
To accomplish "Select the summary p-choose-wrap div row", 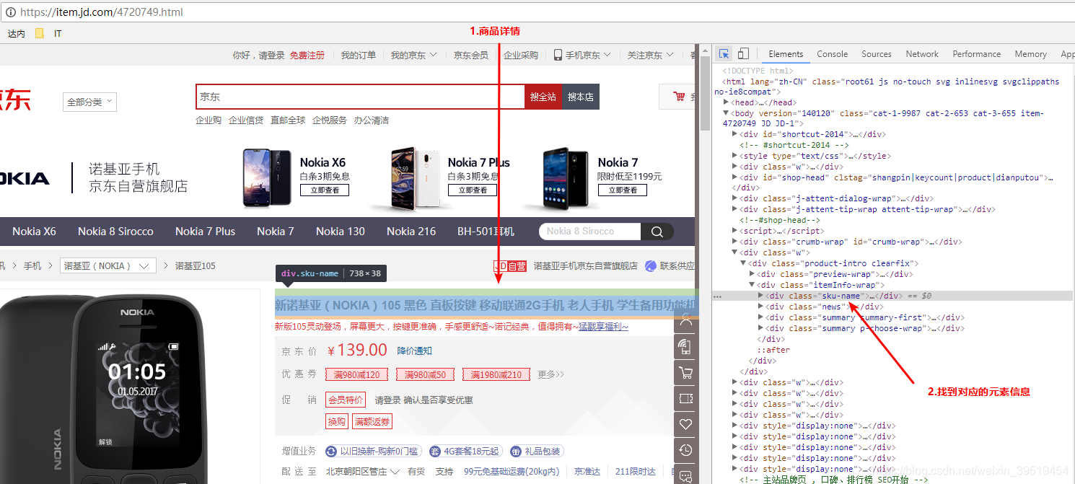I will point(865,328).
